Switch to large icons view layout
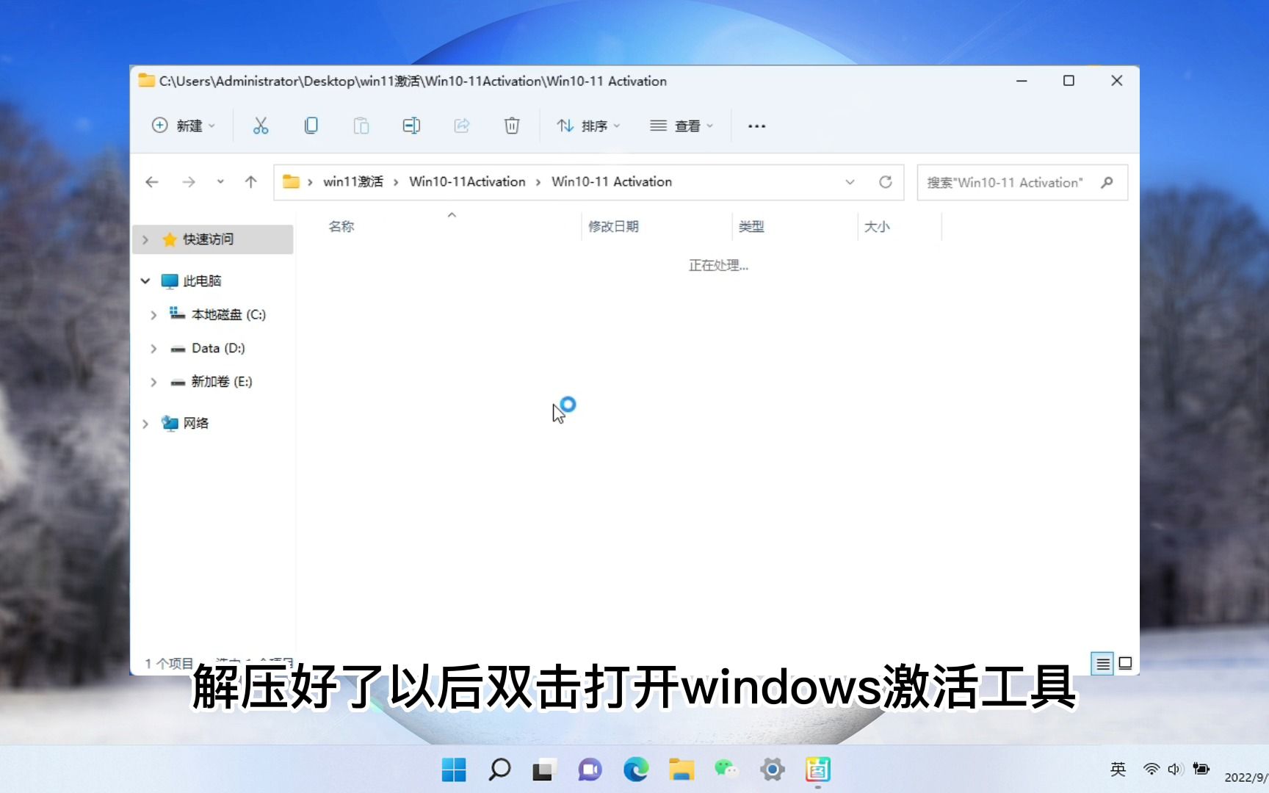This screenshot has width=1269, height=793. (x=1125, y=664)
